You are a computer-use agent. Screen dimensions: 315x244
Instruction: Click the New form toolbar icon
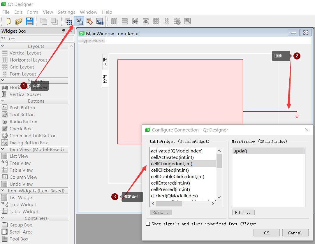point(8,21)
